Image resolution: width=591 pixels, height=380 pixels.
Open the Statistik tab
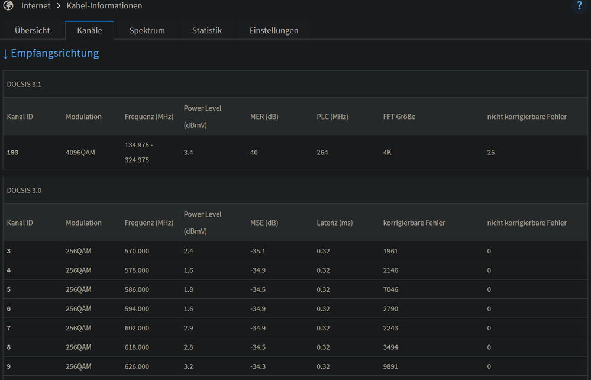(207, 30)
